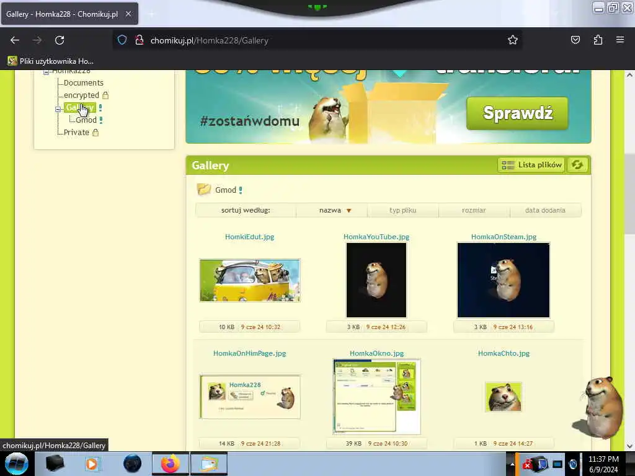This screenshot has width=635, height=476.
Task: Open the Pliki użytkownika Ho... bookmark
Action: tap(51, 61)
